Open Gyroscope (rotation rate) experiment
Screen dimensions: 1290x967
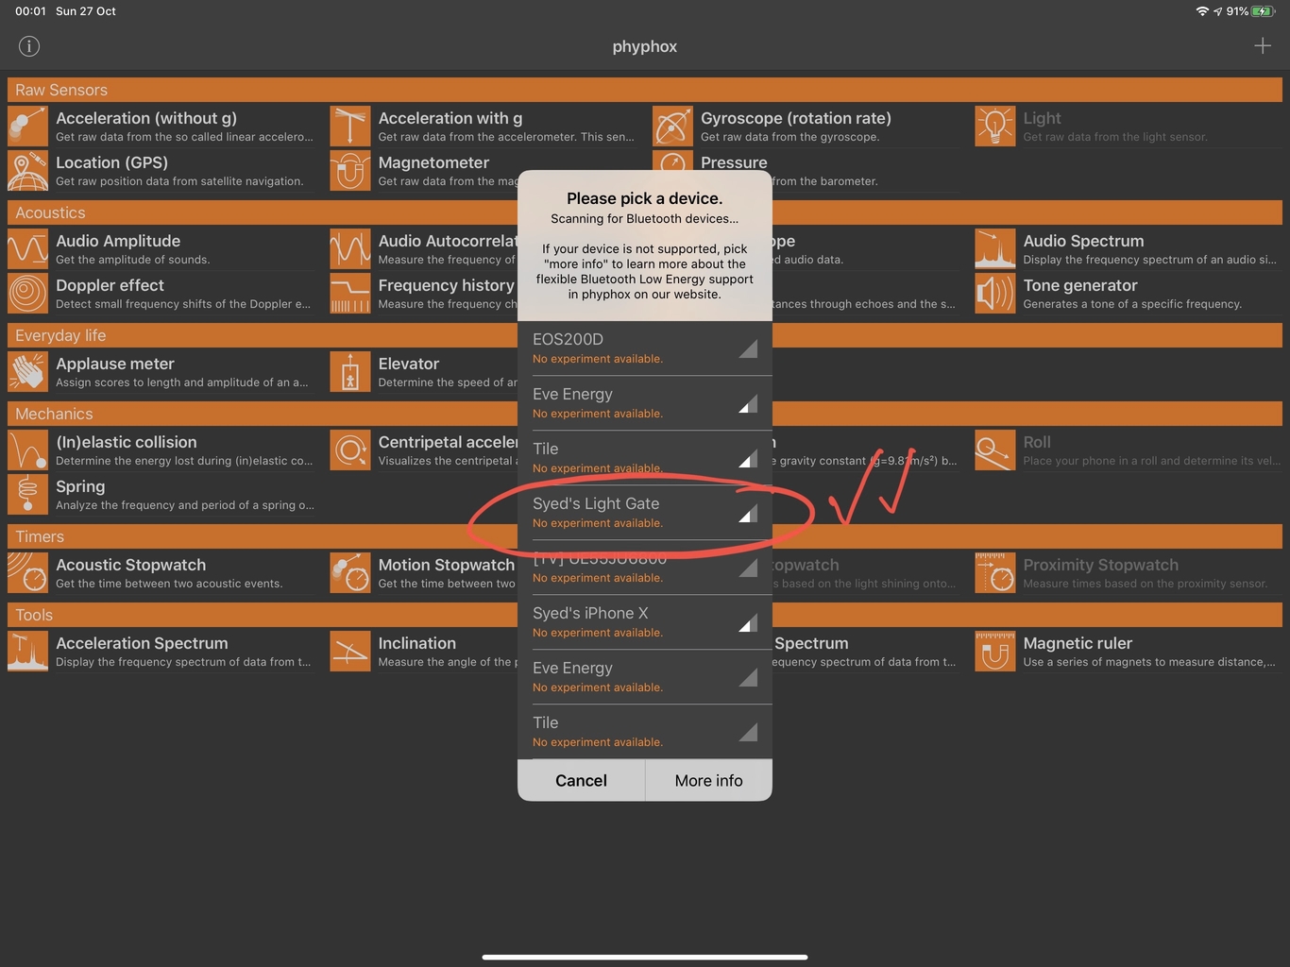[x=795, y=126]
